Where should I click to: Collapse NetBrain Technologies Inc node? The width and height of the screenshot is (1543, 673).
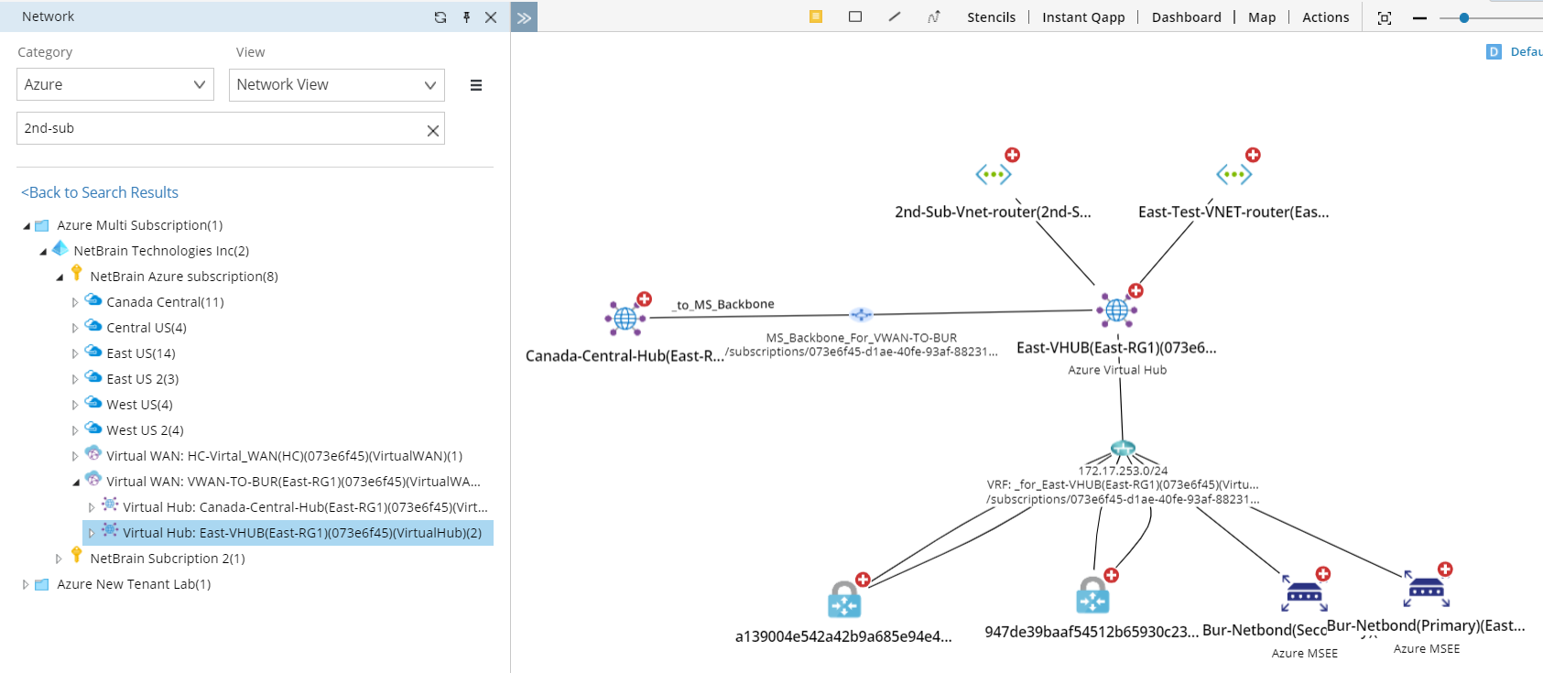point(43,252)
